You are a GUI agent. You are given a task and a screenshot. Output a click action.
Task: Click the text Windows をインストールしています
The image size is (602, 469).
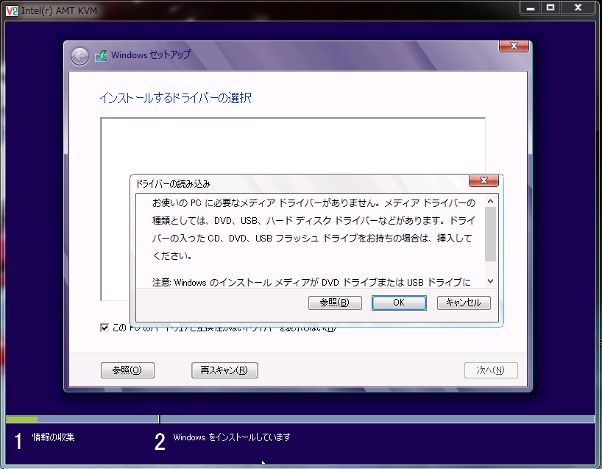(x=232, y=437)
